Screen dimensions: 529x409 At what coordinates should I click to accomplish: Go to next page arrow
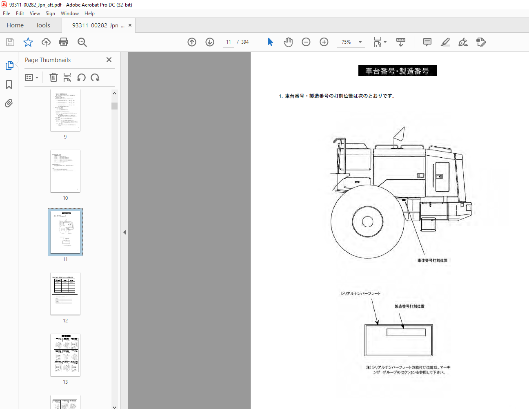[x=210, y=42]
